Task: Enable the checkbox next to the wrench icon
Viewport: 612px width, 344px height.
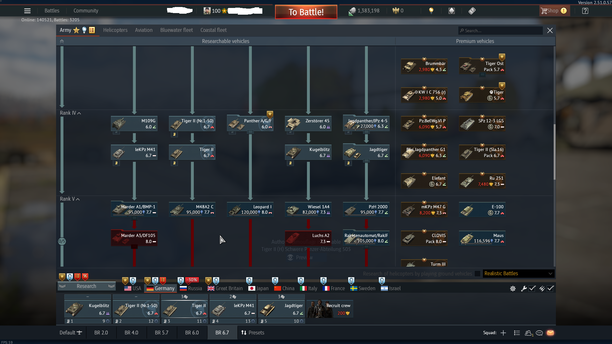Action: pos(532,289)
